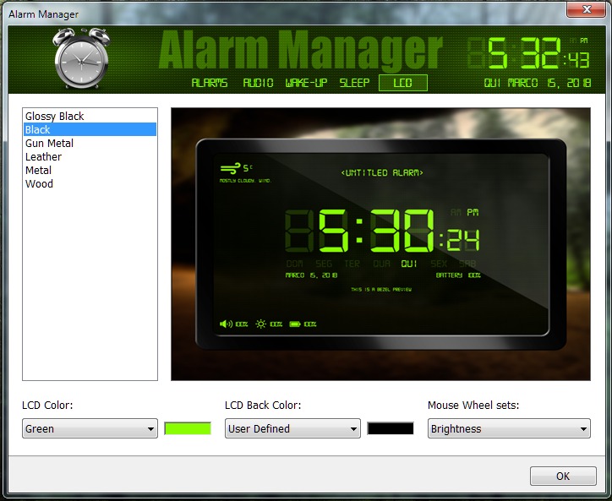Viewport: 612px width, 501px height.
Task: Go to the WAKE-UP tab
Action: 306,83
